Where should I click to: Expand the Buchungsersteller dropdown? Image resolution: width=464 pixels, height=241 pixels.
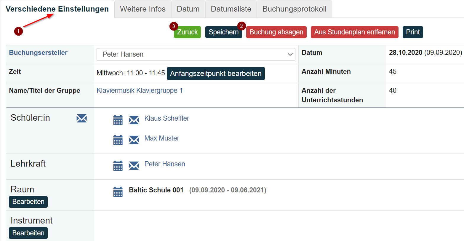[196, 54]
